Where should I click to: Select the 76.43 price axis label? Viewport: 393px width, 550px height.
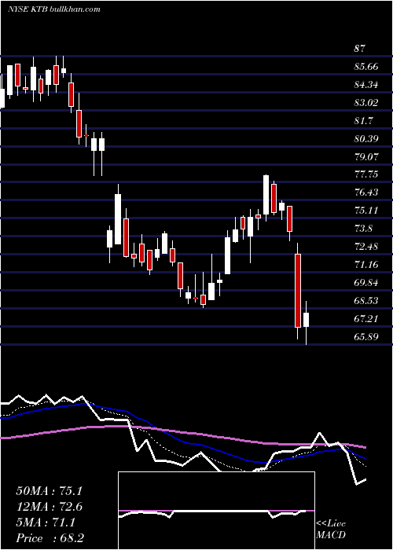click(x=367, y=192)
